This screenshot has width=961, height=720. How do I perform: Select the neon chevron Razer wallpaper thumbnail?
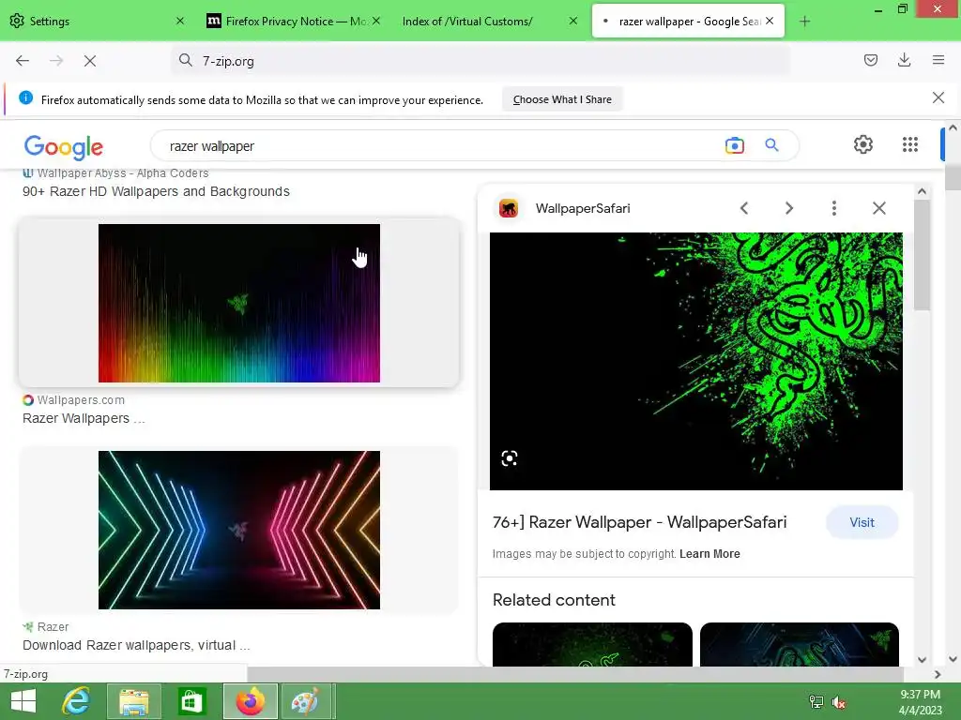pyautogui.click(x=239, y=531)
